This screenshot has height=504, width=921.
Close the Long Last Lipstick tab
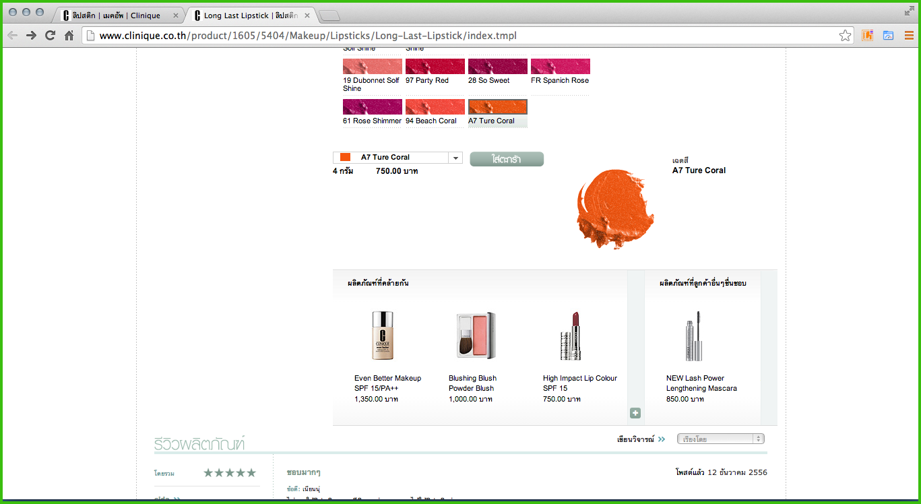(307, 15)
